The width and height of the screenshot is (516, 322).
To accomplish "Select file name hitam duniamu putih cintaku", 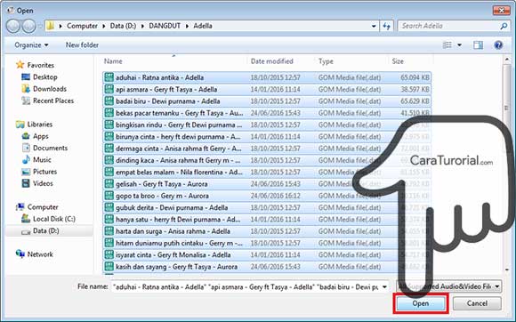I will tap(180, 243).
